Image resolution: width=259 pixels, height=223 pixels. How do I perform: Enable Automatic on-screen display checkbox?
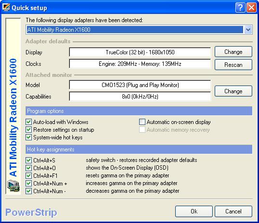click(142, 122)
